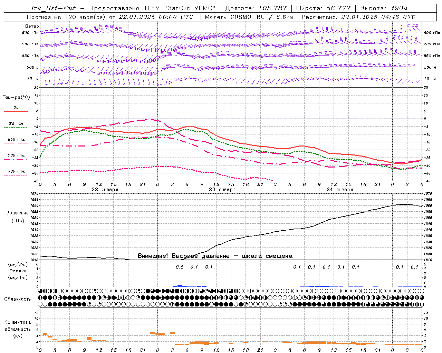Screen dimensions: 442x353
Task: Click the calculation time "Рассчитано: 22.01.2025 04:46 UTC"
Action: coord(358,17)
